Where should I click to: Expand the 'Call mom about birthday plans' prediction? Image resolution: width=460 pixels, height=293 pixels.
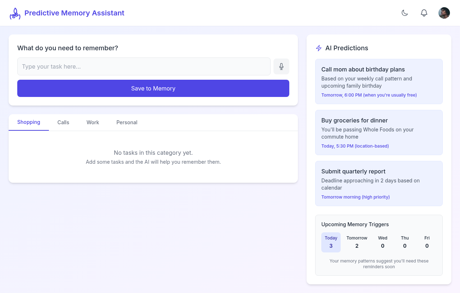point(379,81)
